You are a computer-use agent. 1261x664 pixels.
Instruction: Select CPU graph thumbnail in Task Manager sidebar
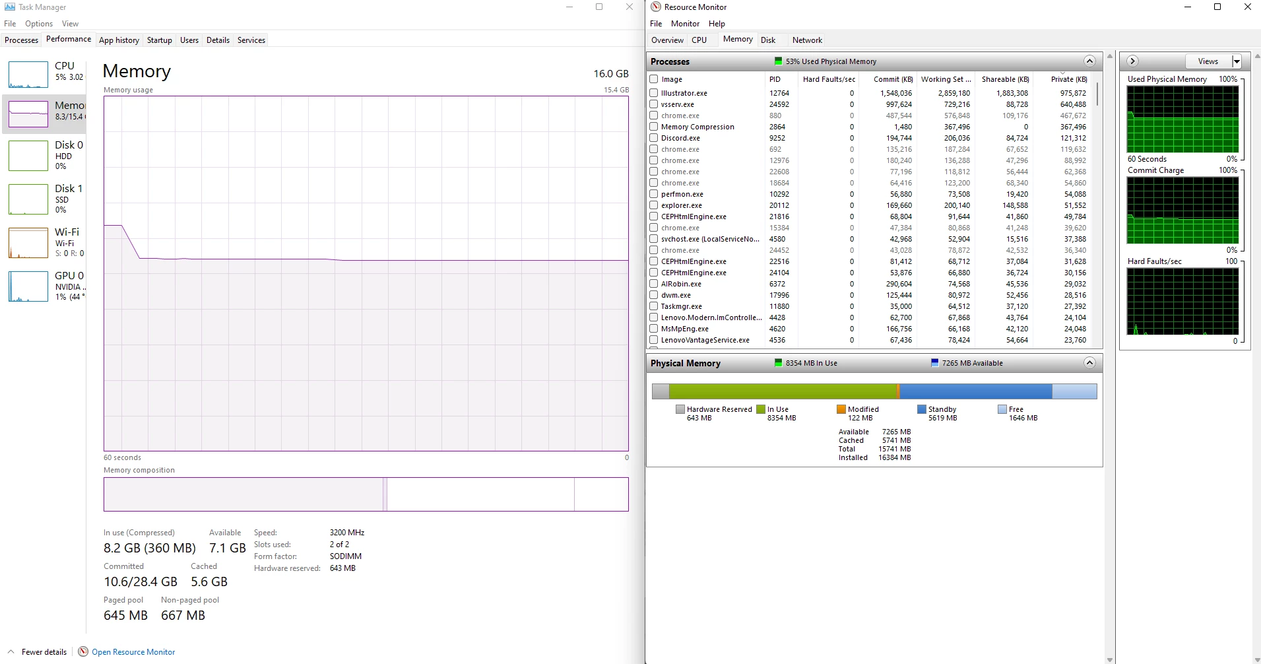28,75
